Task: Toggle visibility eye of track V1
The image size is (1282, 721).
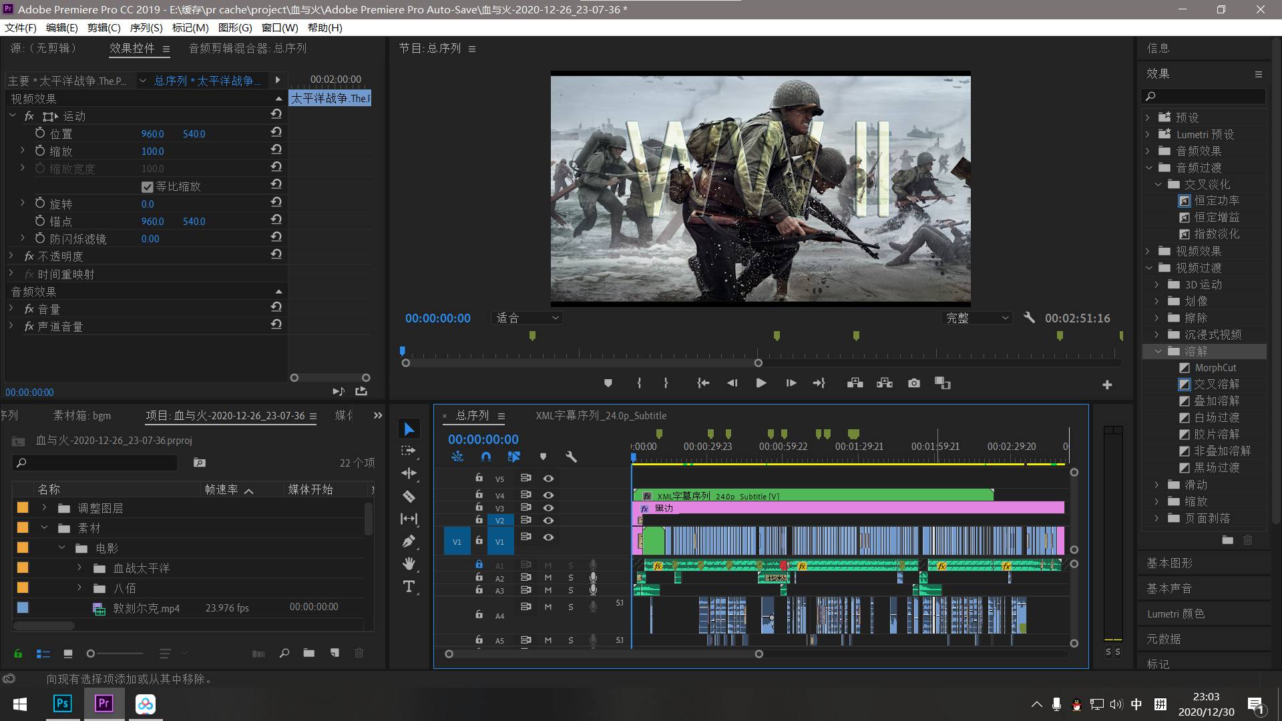Action: [x=548, y=537]
